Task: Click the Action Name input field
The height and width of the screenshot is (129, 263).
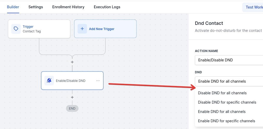Action: [x=229, y=60]
